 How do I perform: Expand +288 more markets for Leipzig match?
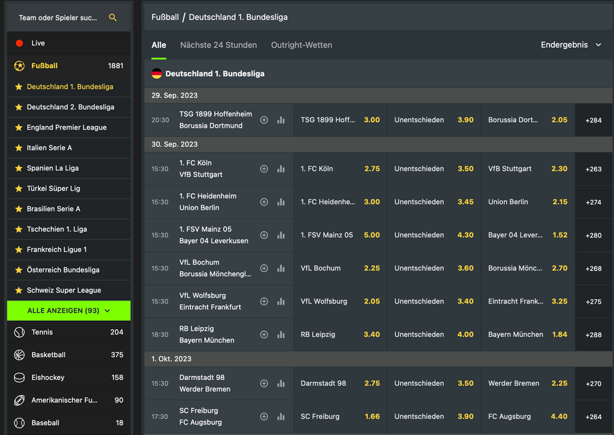pyautogui.click(x=593, y=334)
